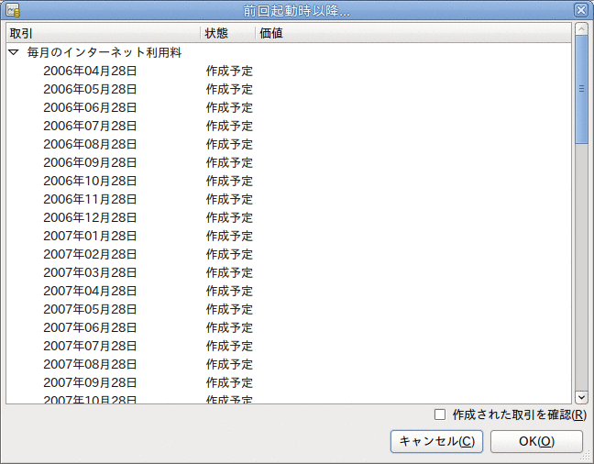The width and height of the screenshot is (594, 464).
Task: Collapse the 毎月のインターネット利用料 tree node
Action: 14,52
